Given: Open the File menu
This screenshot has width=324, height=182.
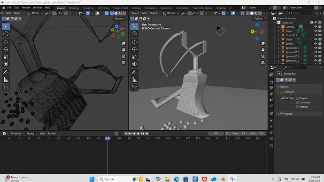Looking at the screenshot, I should click(9, 8).
